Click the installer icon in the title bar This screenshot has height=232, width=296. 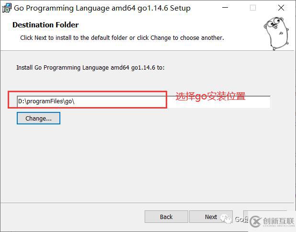[7, 8]
